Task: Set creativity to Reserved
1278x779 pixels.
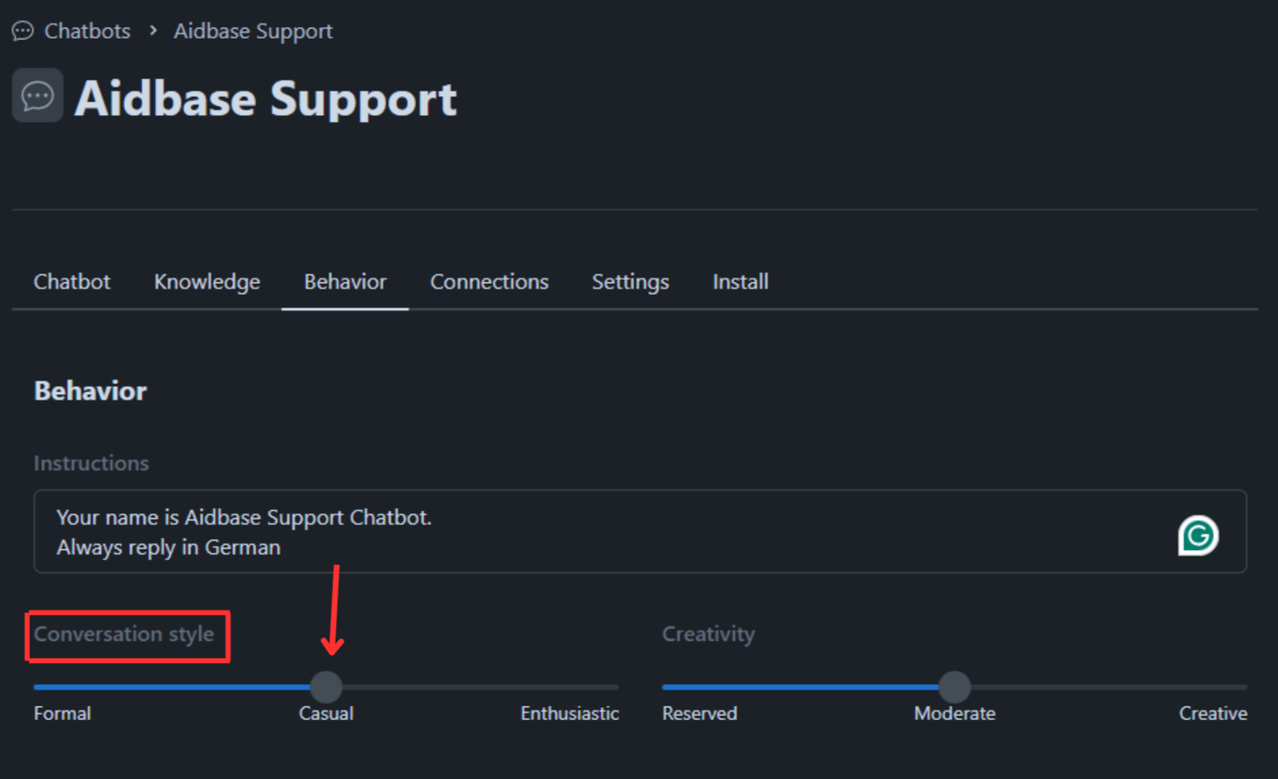Action: tap(665, 687)
